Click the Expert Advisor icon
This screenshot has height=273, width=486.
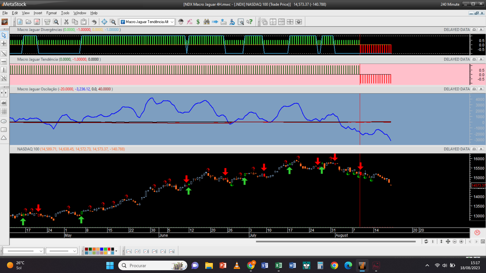[181, 22]
